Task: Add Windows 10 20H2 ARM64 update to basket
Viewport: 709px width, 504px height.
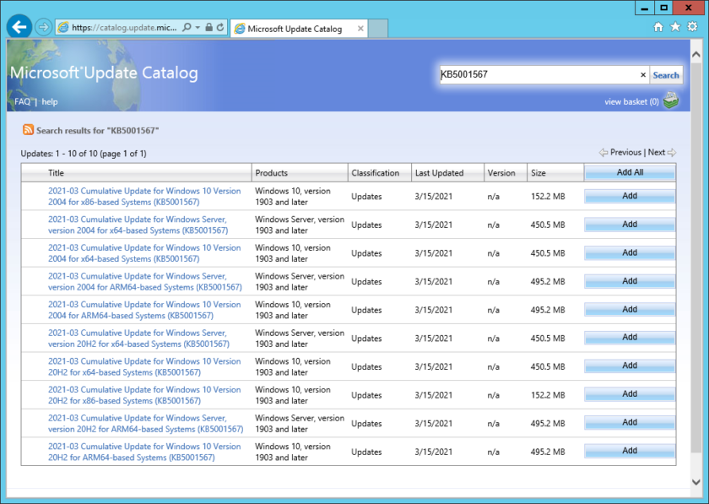Action: [x=630, y=451]
